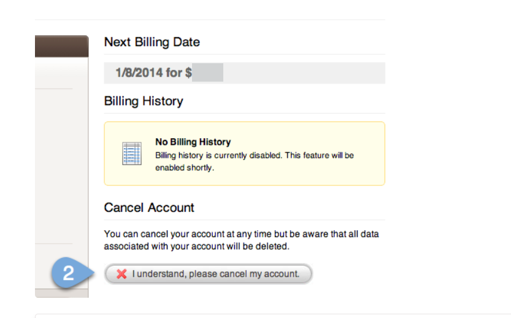This screenshot has height=318, width=511.
Task: Click the words "enabled shortly." in notice
Action: (x=185, y=167)
